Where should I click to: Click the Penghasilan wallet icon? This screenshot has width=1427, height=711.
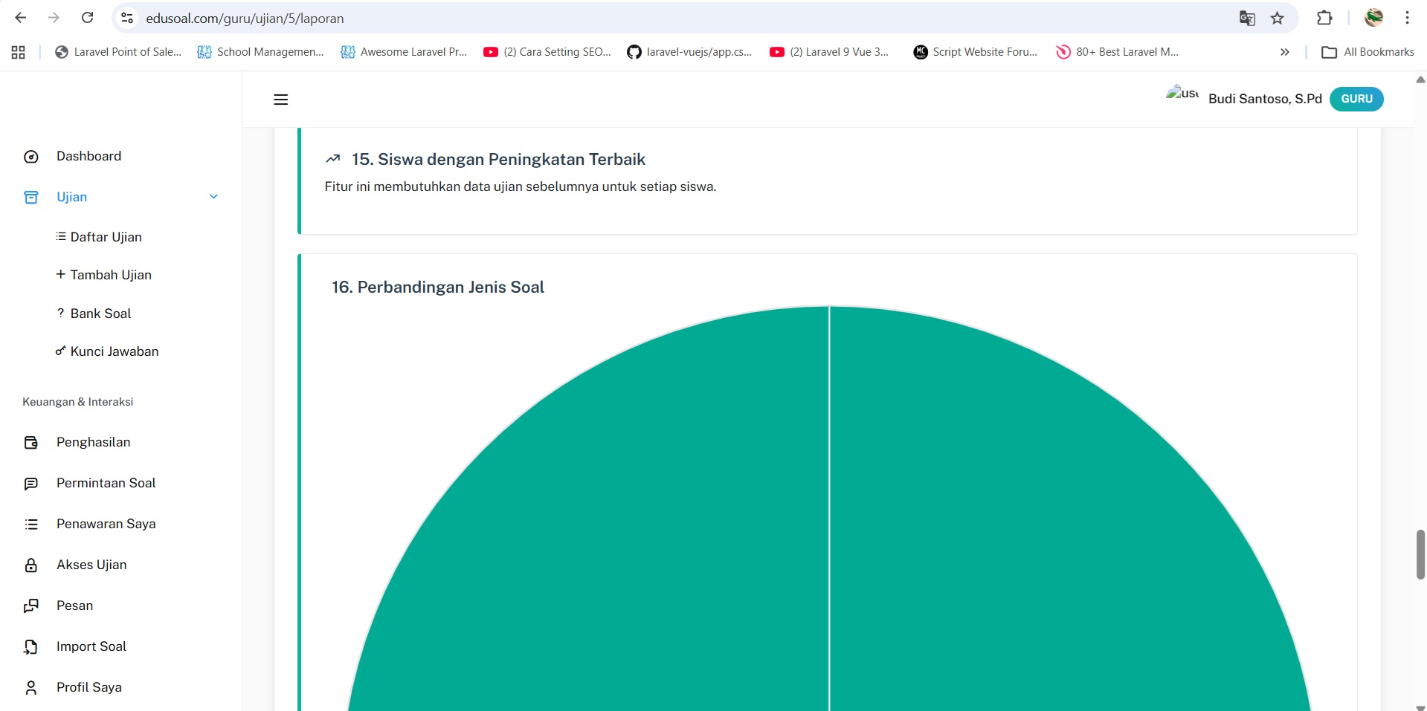click(31, 443)
